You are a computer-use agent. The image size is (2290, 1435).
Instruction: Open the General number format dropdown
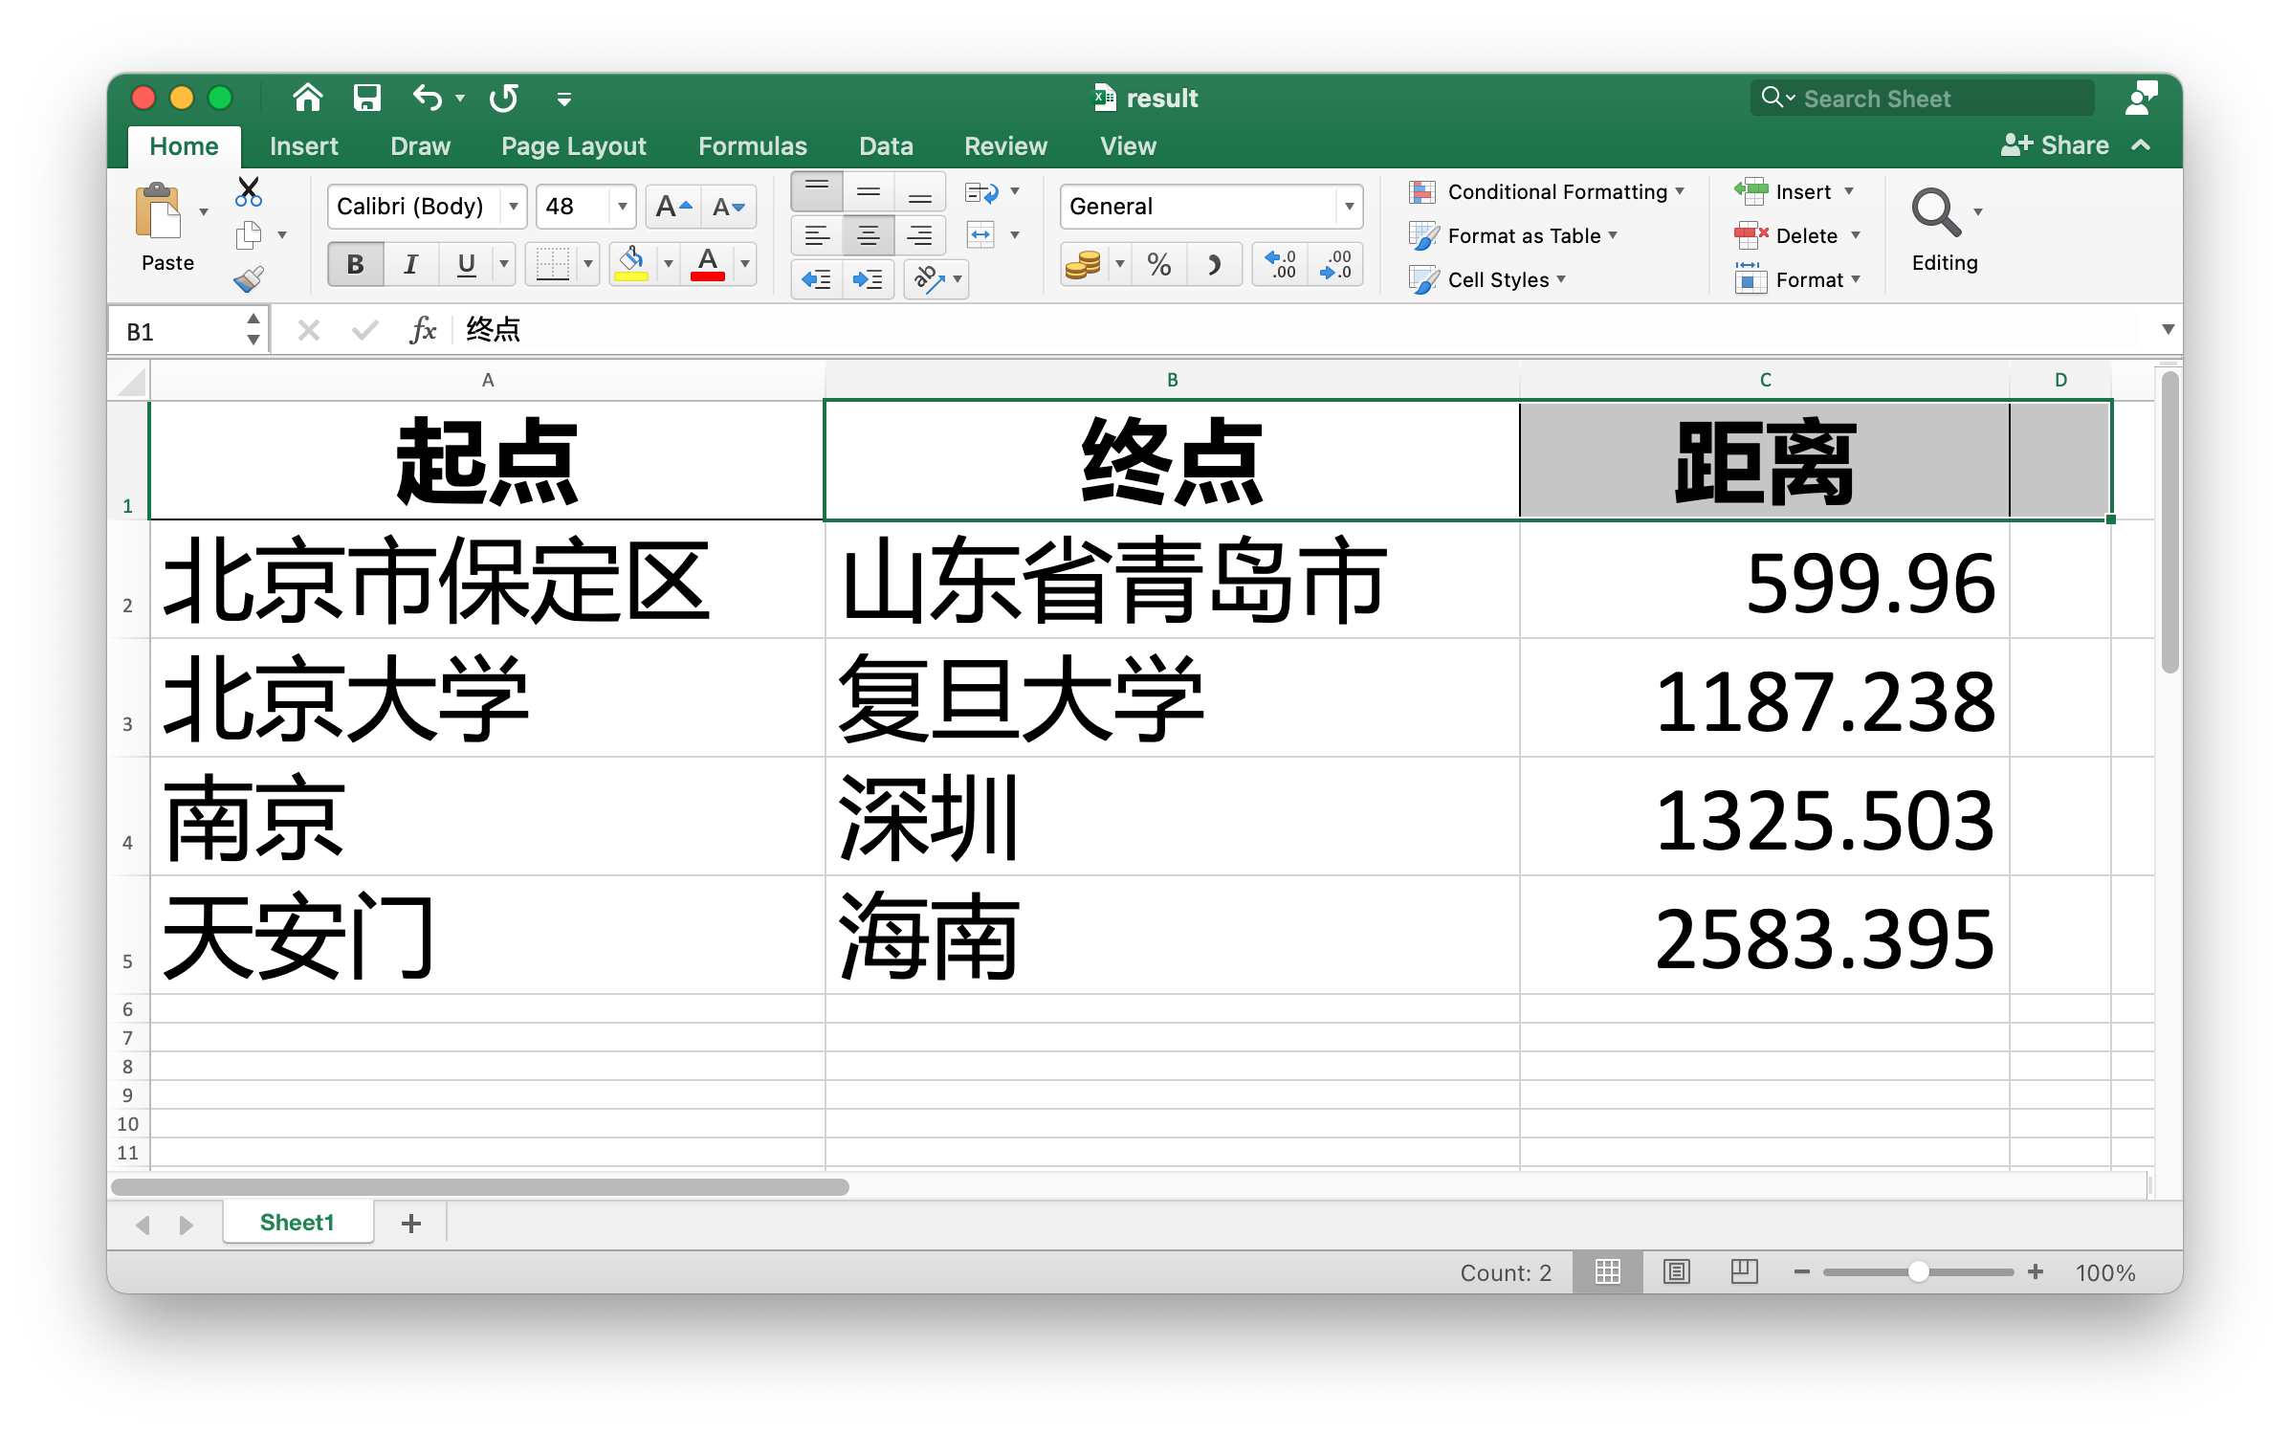[1349, 206]
